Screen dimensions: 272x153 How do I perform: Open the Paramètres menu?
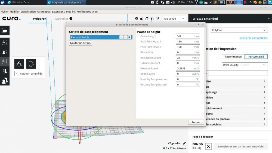pos(44,12)
